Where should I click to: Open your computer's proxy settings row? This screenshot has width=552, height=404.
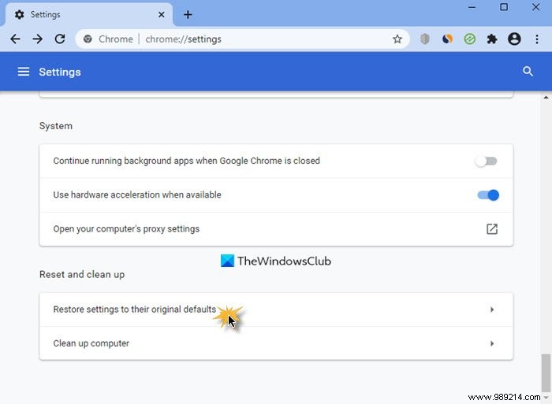click(276, 229)
